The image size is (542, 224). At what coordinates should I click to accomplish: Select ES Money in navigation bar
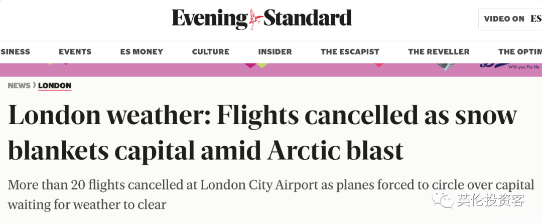(x=142, y=51)
